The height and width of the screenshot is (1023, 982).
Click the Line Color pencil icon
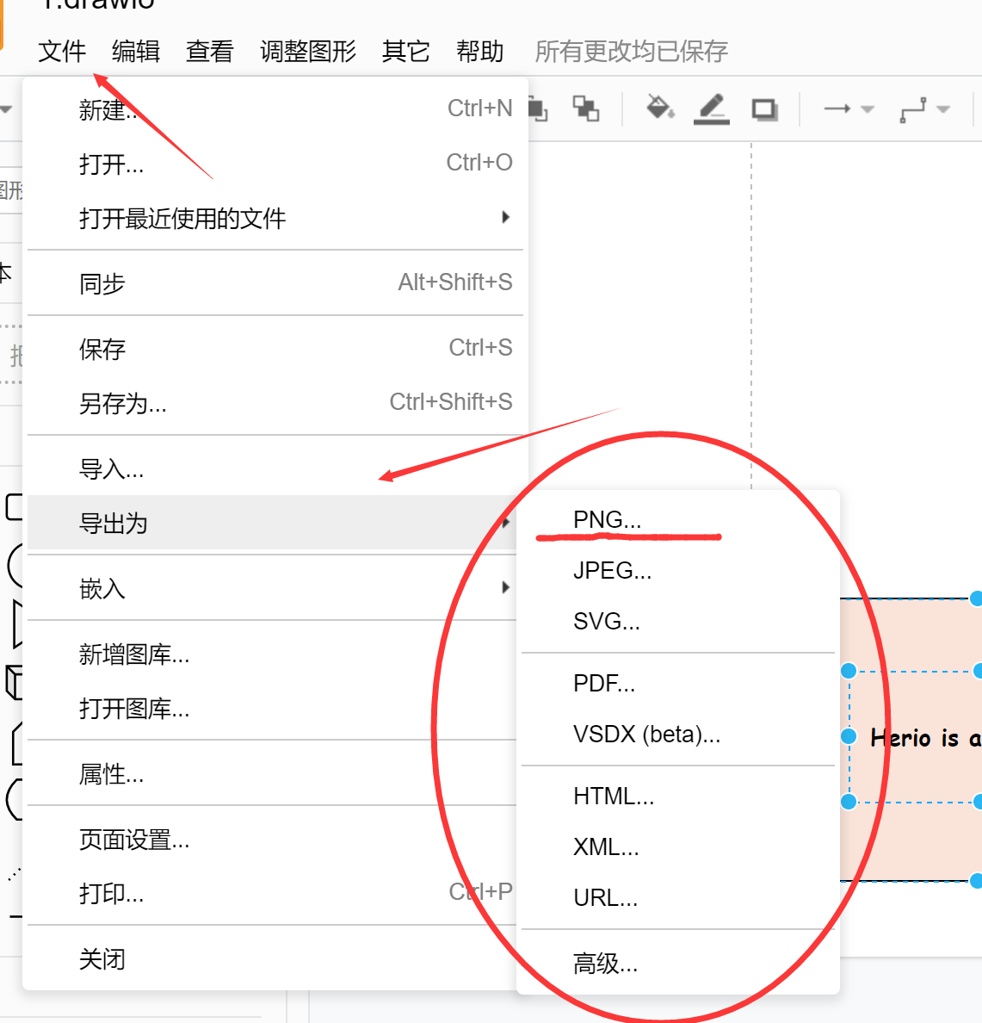pos(711,109)
